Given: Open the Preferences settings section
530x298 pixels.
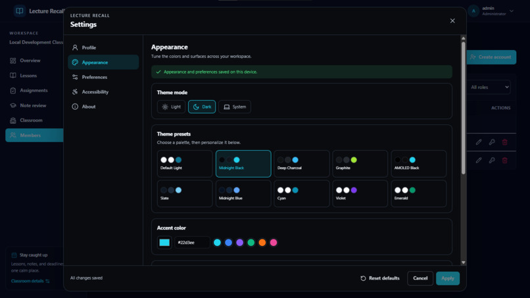Looking at the screenshot, I should point(103,77).
